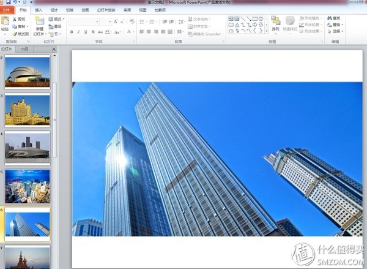The width and height of the screenshot is (367, 269).
Task: Select the Down Arrow block shape
Action: click(x=261, y=25)
